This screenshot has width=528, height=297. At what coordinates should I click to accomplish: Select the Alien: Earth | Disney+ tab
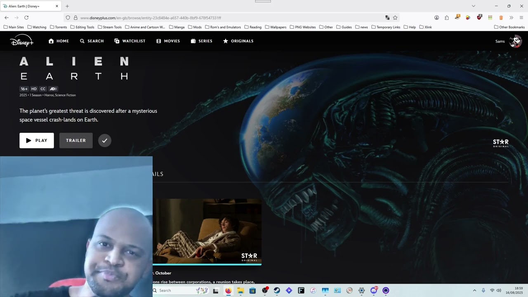[x=31, y=6]
